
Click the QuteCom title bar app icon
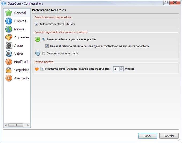point(3,3)
